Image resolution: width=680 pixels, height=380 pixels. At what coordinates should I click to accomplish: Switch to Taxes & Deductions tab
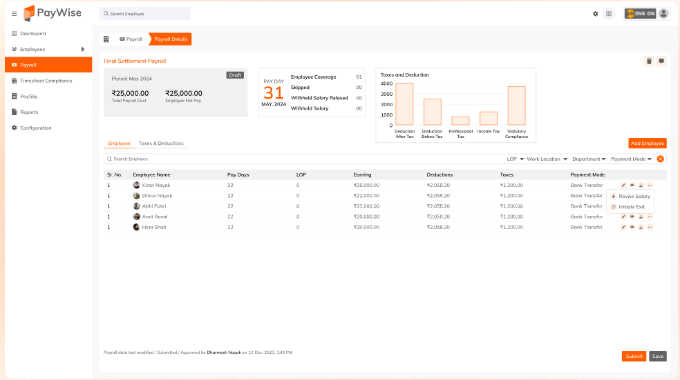161,143
